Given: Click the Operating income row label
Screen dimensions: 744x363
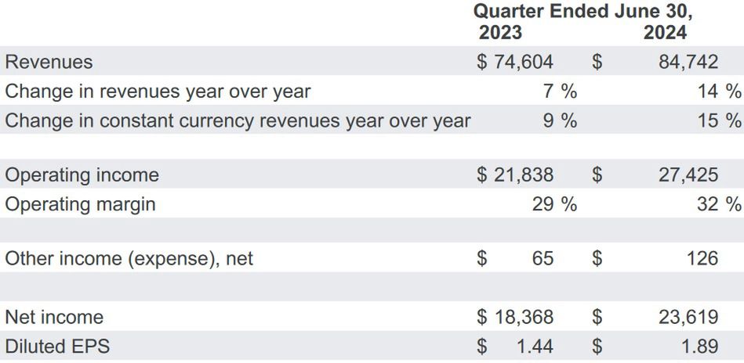Looking at the screenshot, I should [82, 174].
